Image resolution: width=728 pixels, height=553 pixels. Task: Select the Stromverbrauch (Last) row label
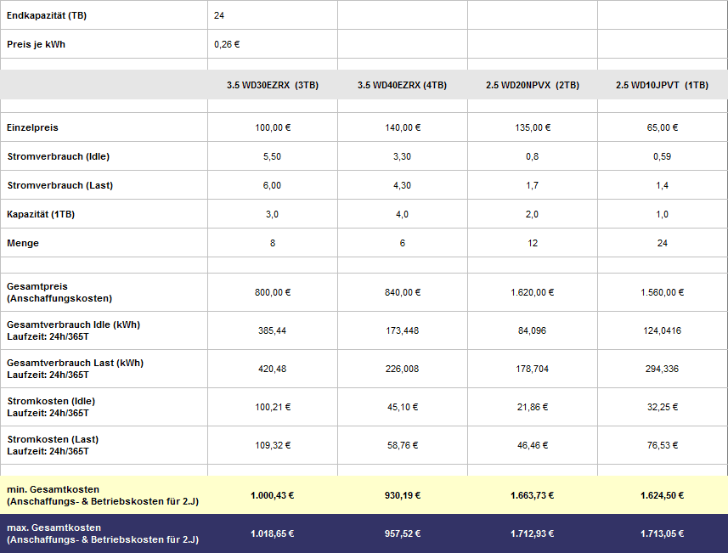[104, 185]
